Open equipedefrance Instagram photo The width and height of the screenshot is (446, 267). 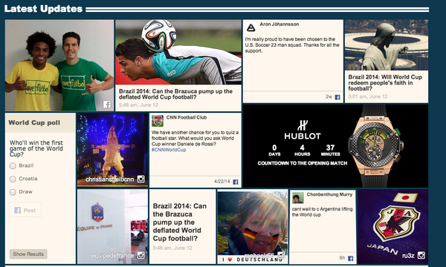point(112,227)
